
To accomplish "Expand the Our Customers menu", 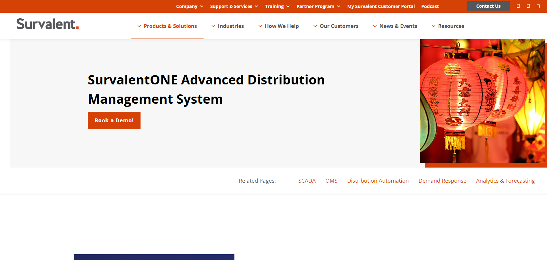I will pos(336,26).
